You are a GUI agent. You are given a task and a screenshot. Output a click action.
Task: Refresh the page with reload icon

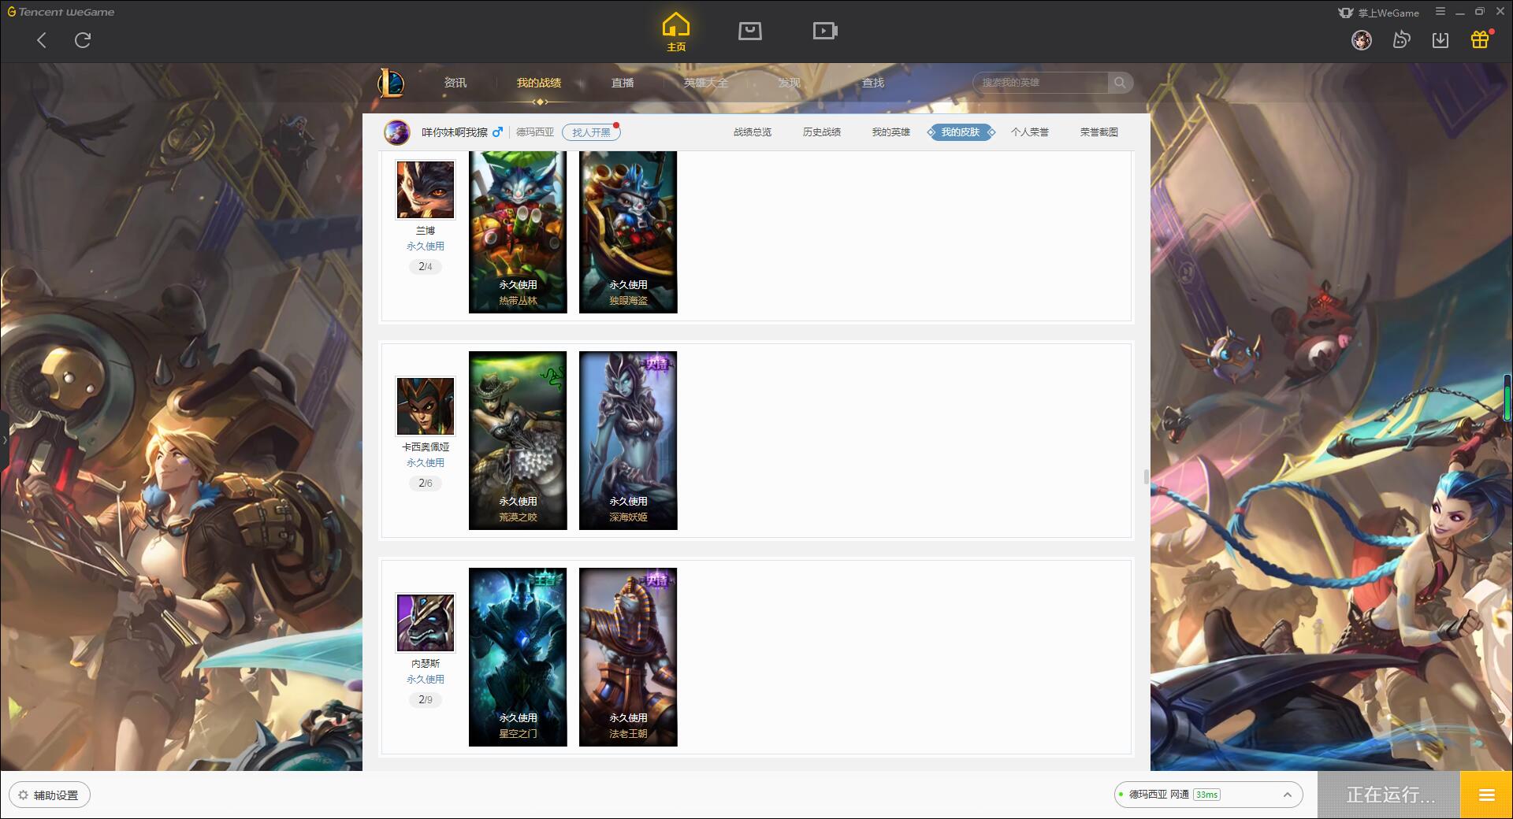(83, 40)
